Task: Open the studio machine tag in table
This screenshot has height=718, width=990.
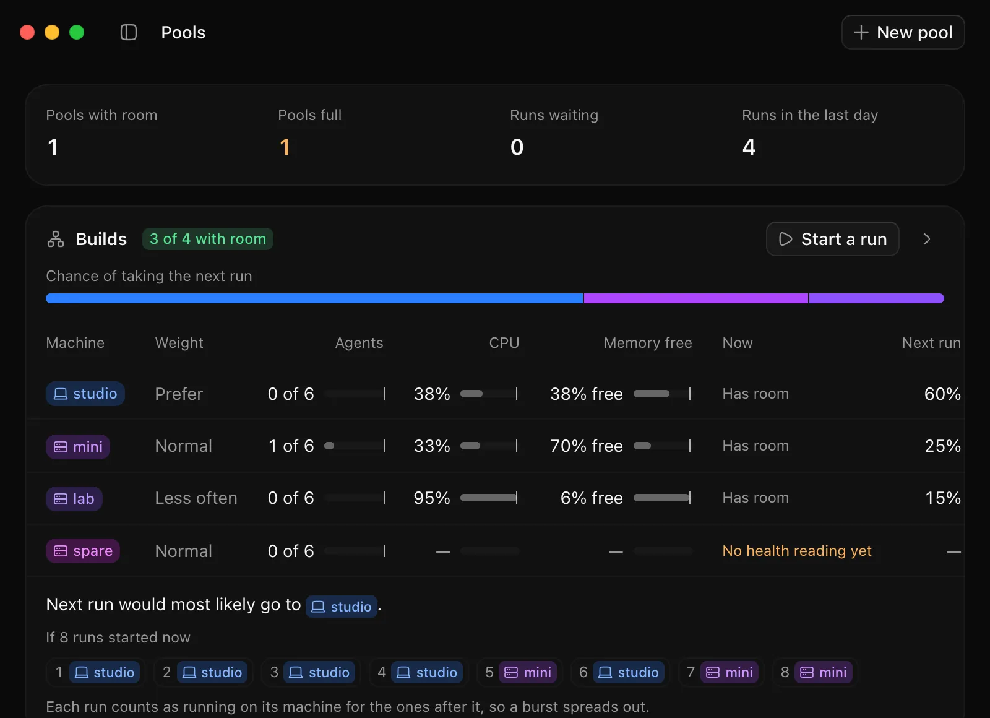Action: [x=85, y=394]
